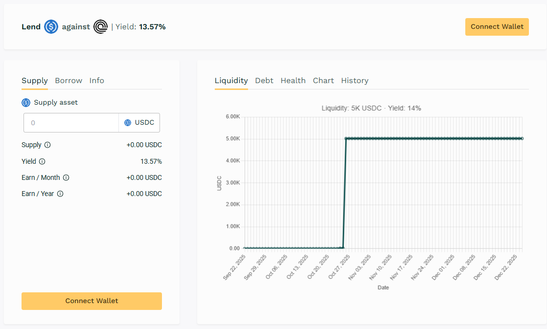The height and width of the screenshot is (329, 547).
Task: View the History tab
Action: tap(355, 81)
